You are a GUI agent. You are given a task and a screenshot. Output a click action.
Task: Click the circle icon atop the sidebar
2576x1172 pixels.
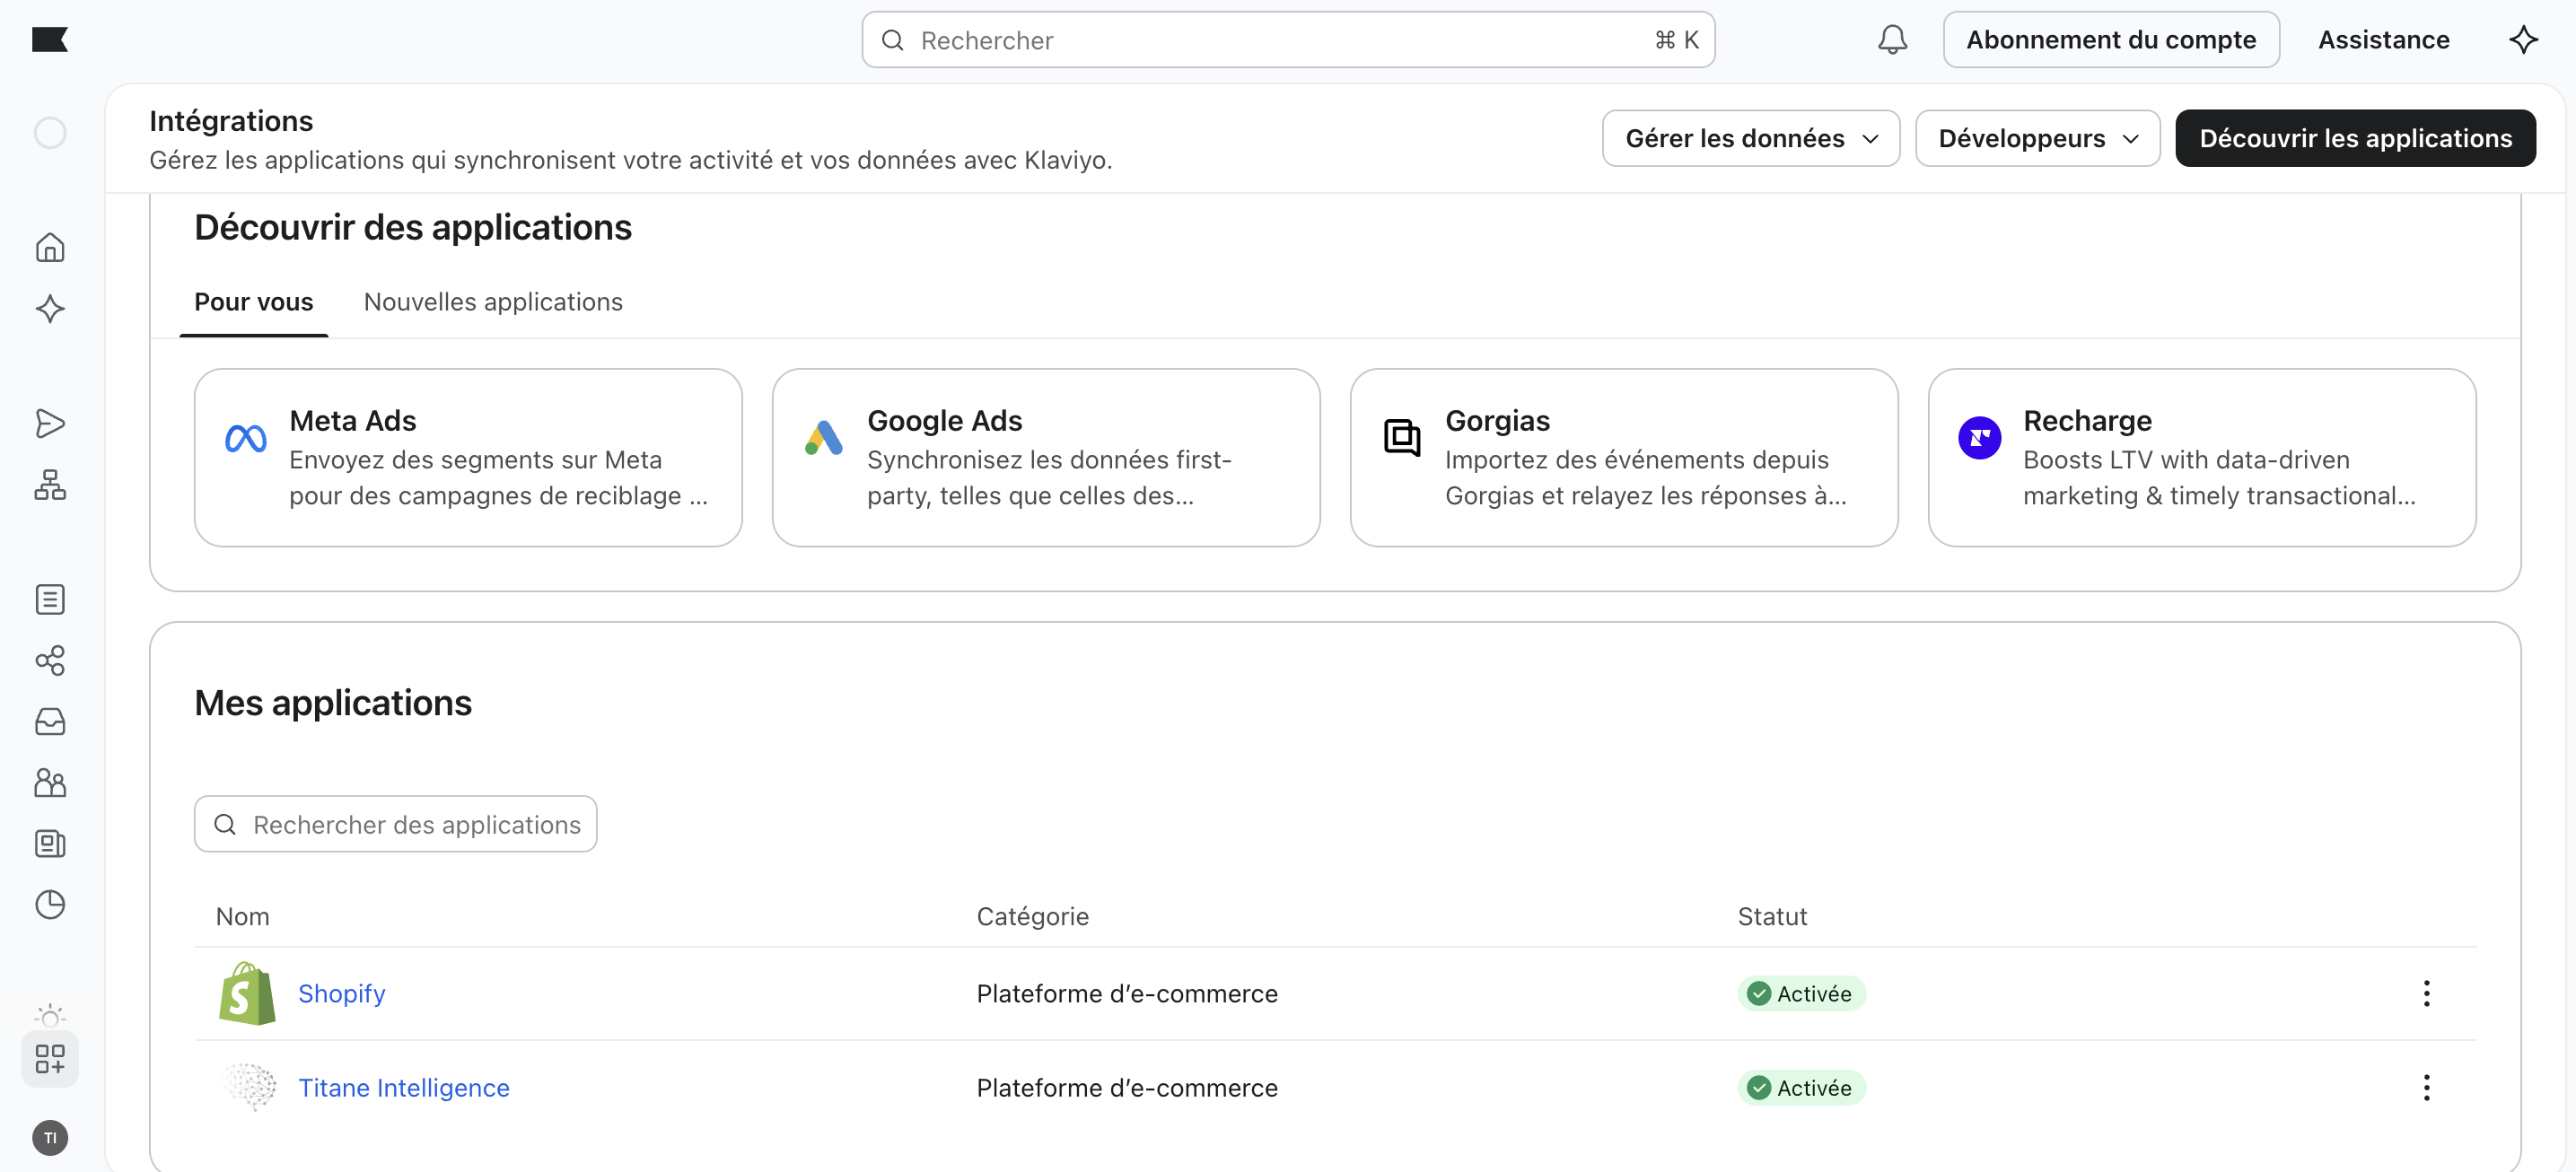50,133
